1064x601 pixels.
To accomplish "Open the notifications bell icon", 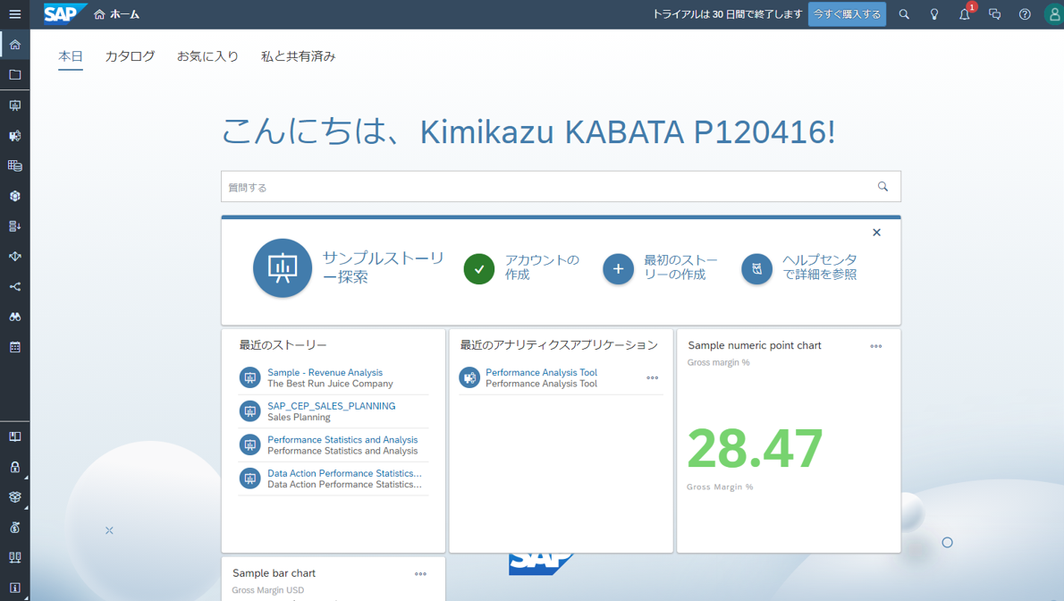I will point(964,14).
